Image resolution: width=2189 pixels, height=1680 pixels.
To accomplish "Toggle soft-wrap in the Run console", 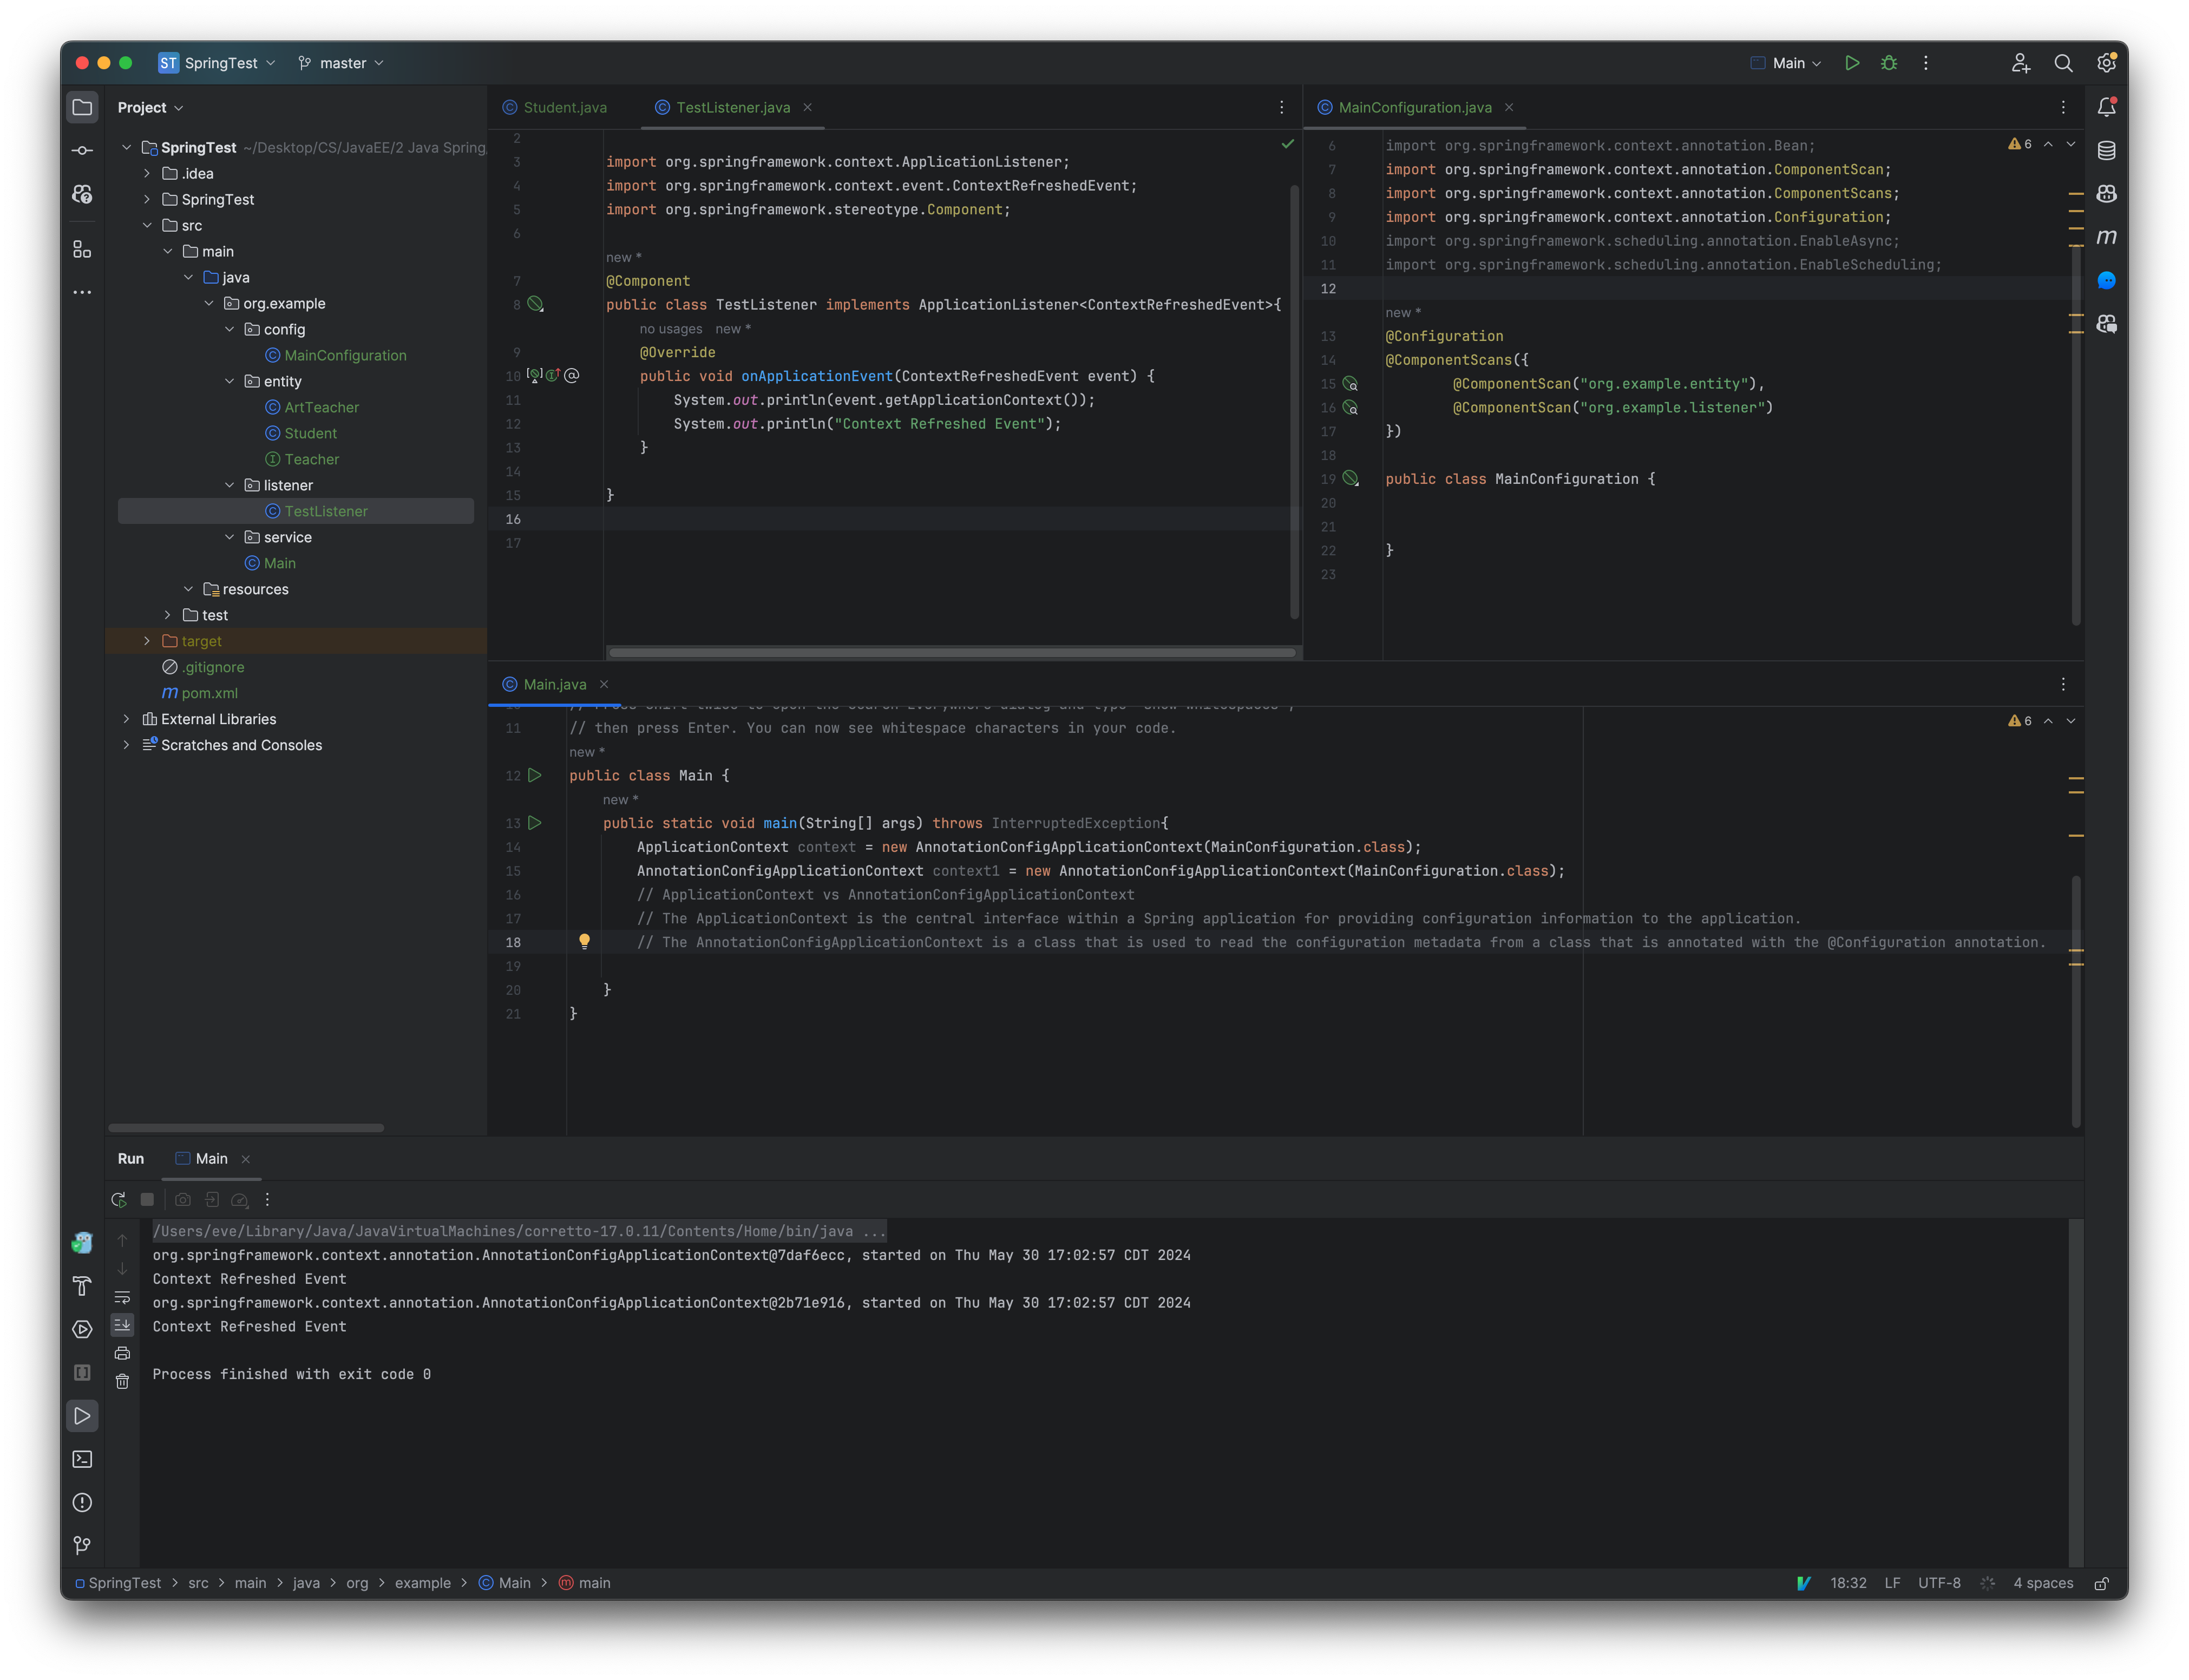I will pos(122,1297).
